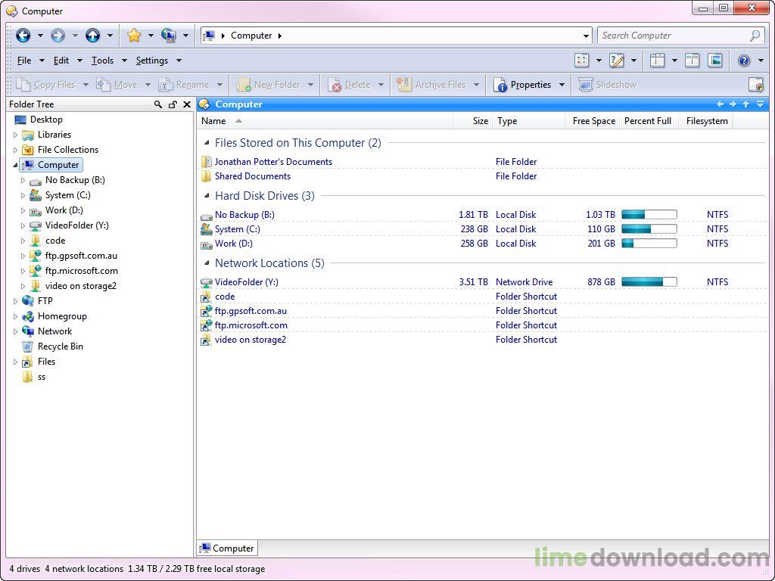Open the Settings menu

pos(152,61)
